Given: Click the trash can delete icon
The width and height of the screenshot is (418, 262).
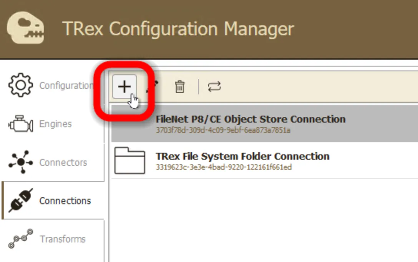Looking at the screenshot, I should tap(180, 87).
